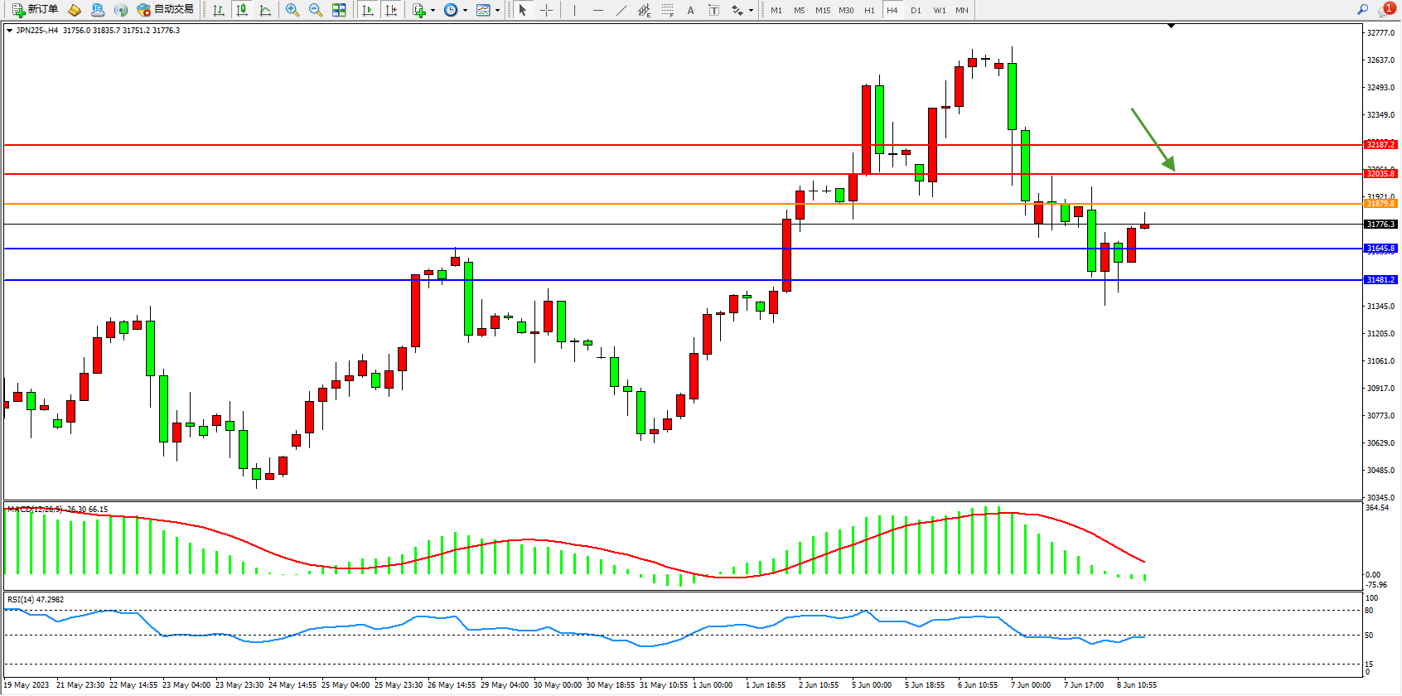Expand the periodicity clock dropdown
Image resolution: width=1402 pixels, height=696 pixels.
465,11
